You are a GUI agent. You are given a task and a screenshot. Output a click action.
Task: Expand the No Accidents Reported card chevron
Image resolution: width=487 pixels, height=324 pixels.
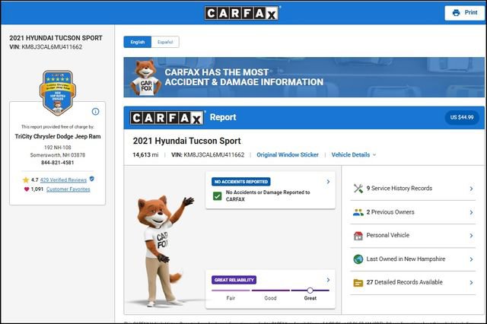coord(328,182)
